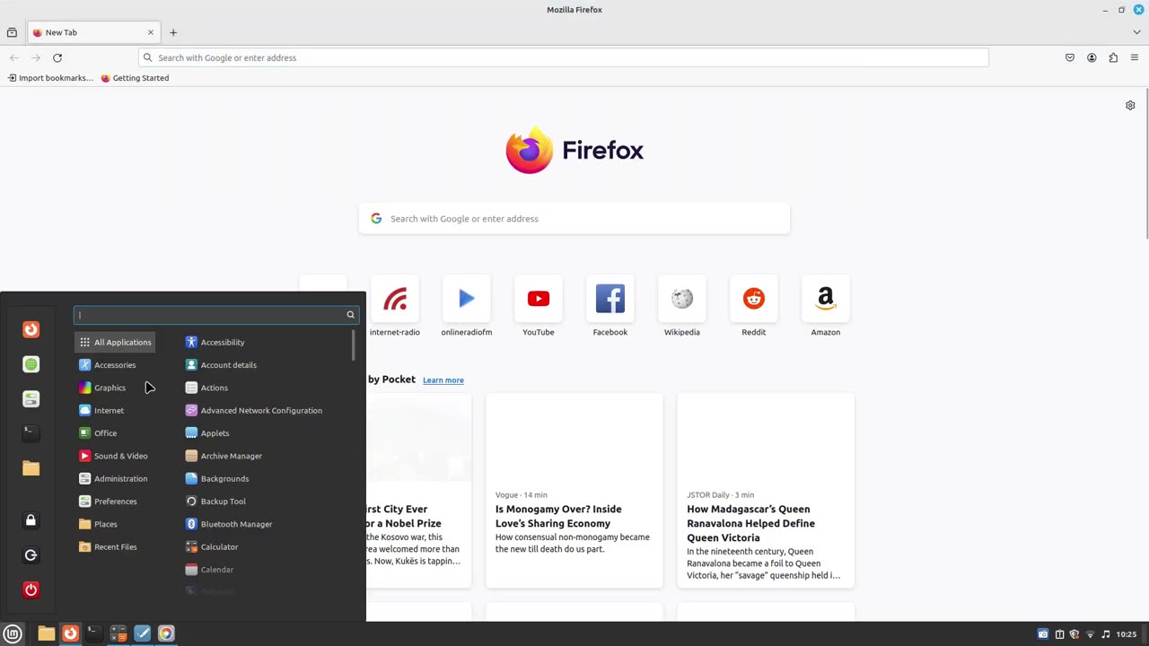Click the menu search field
The width and height of the screenshot is (1149, 646).
216,315
